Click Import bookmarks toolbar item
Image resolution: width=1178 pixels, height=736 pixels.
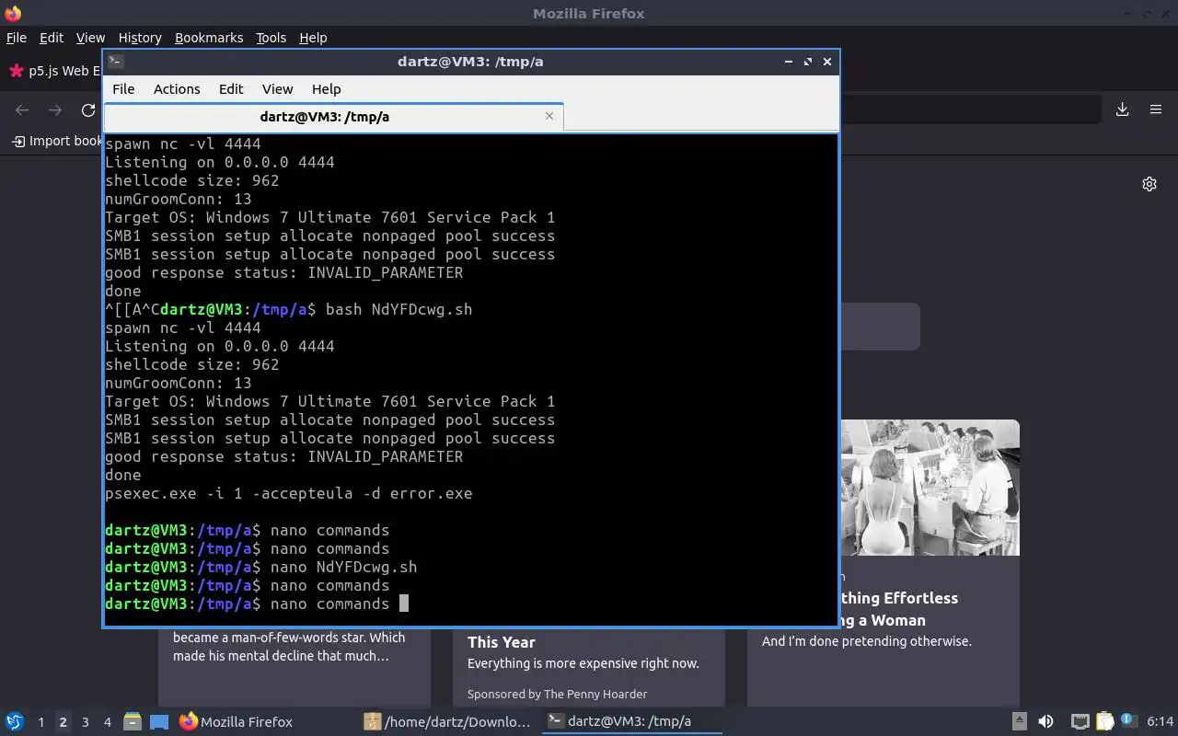[x=56, y=141]
